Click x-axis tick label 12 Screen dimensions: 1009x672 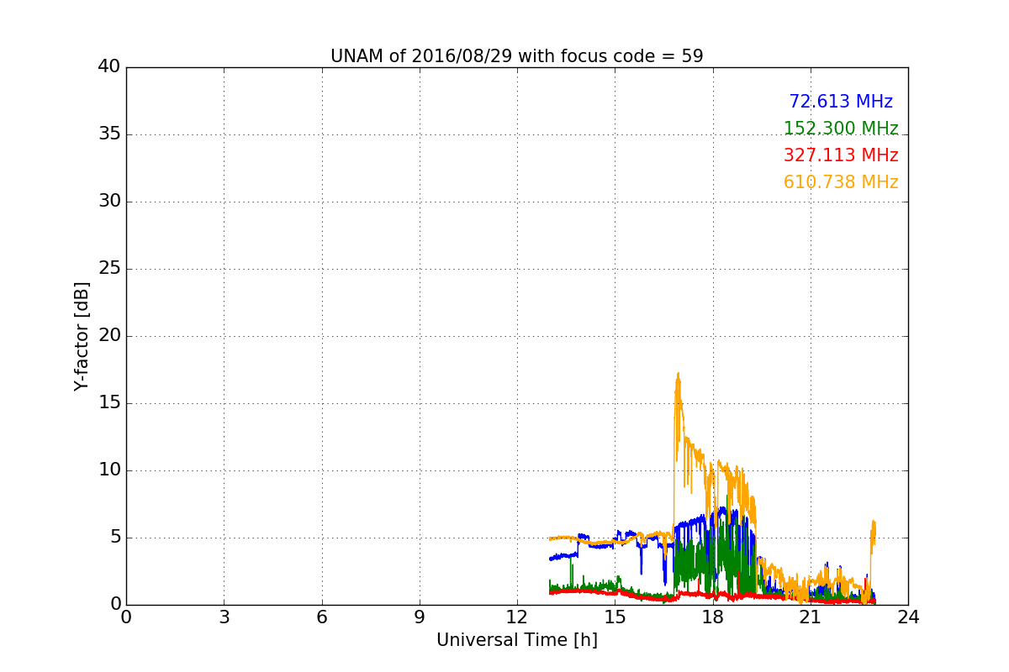pos(517,617)
